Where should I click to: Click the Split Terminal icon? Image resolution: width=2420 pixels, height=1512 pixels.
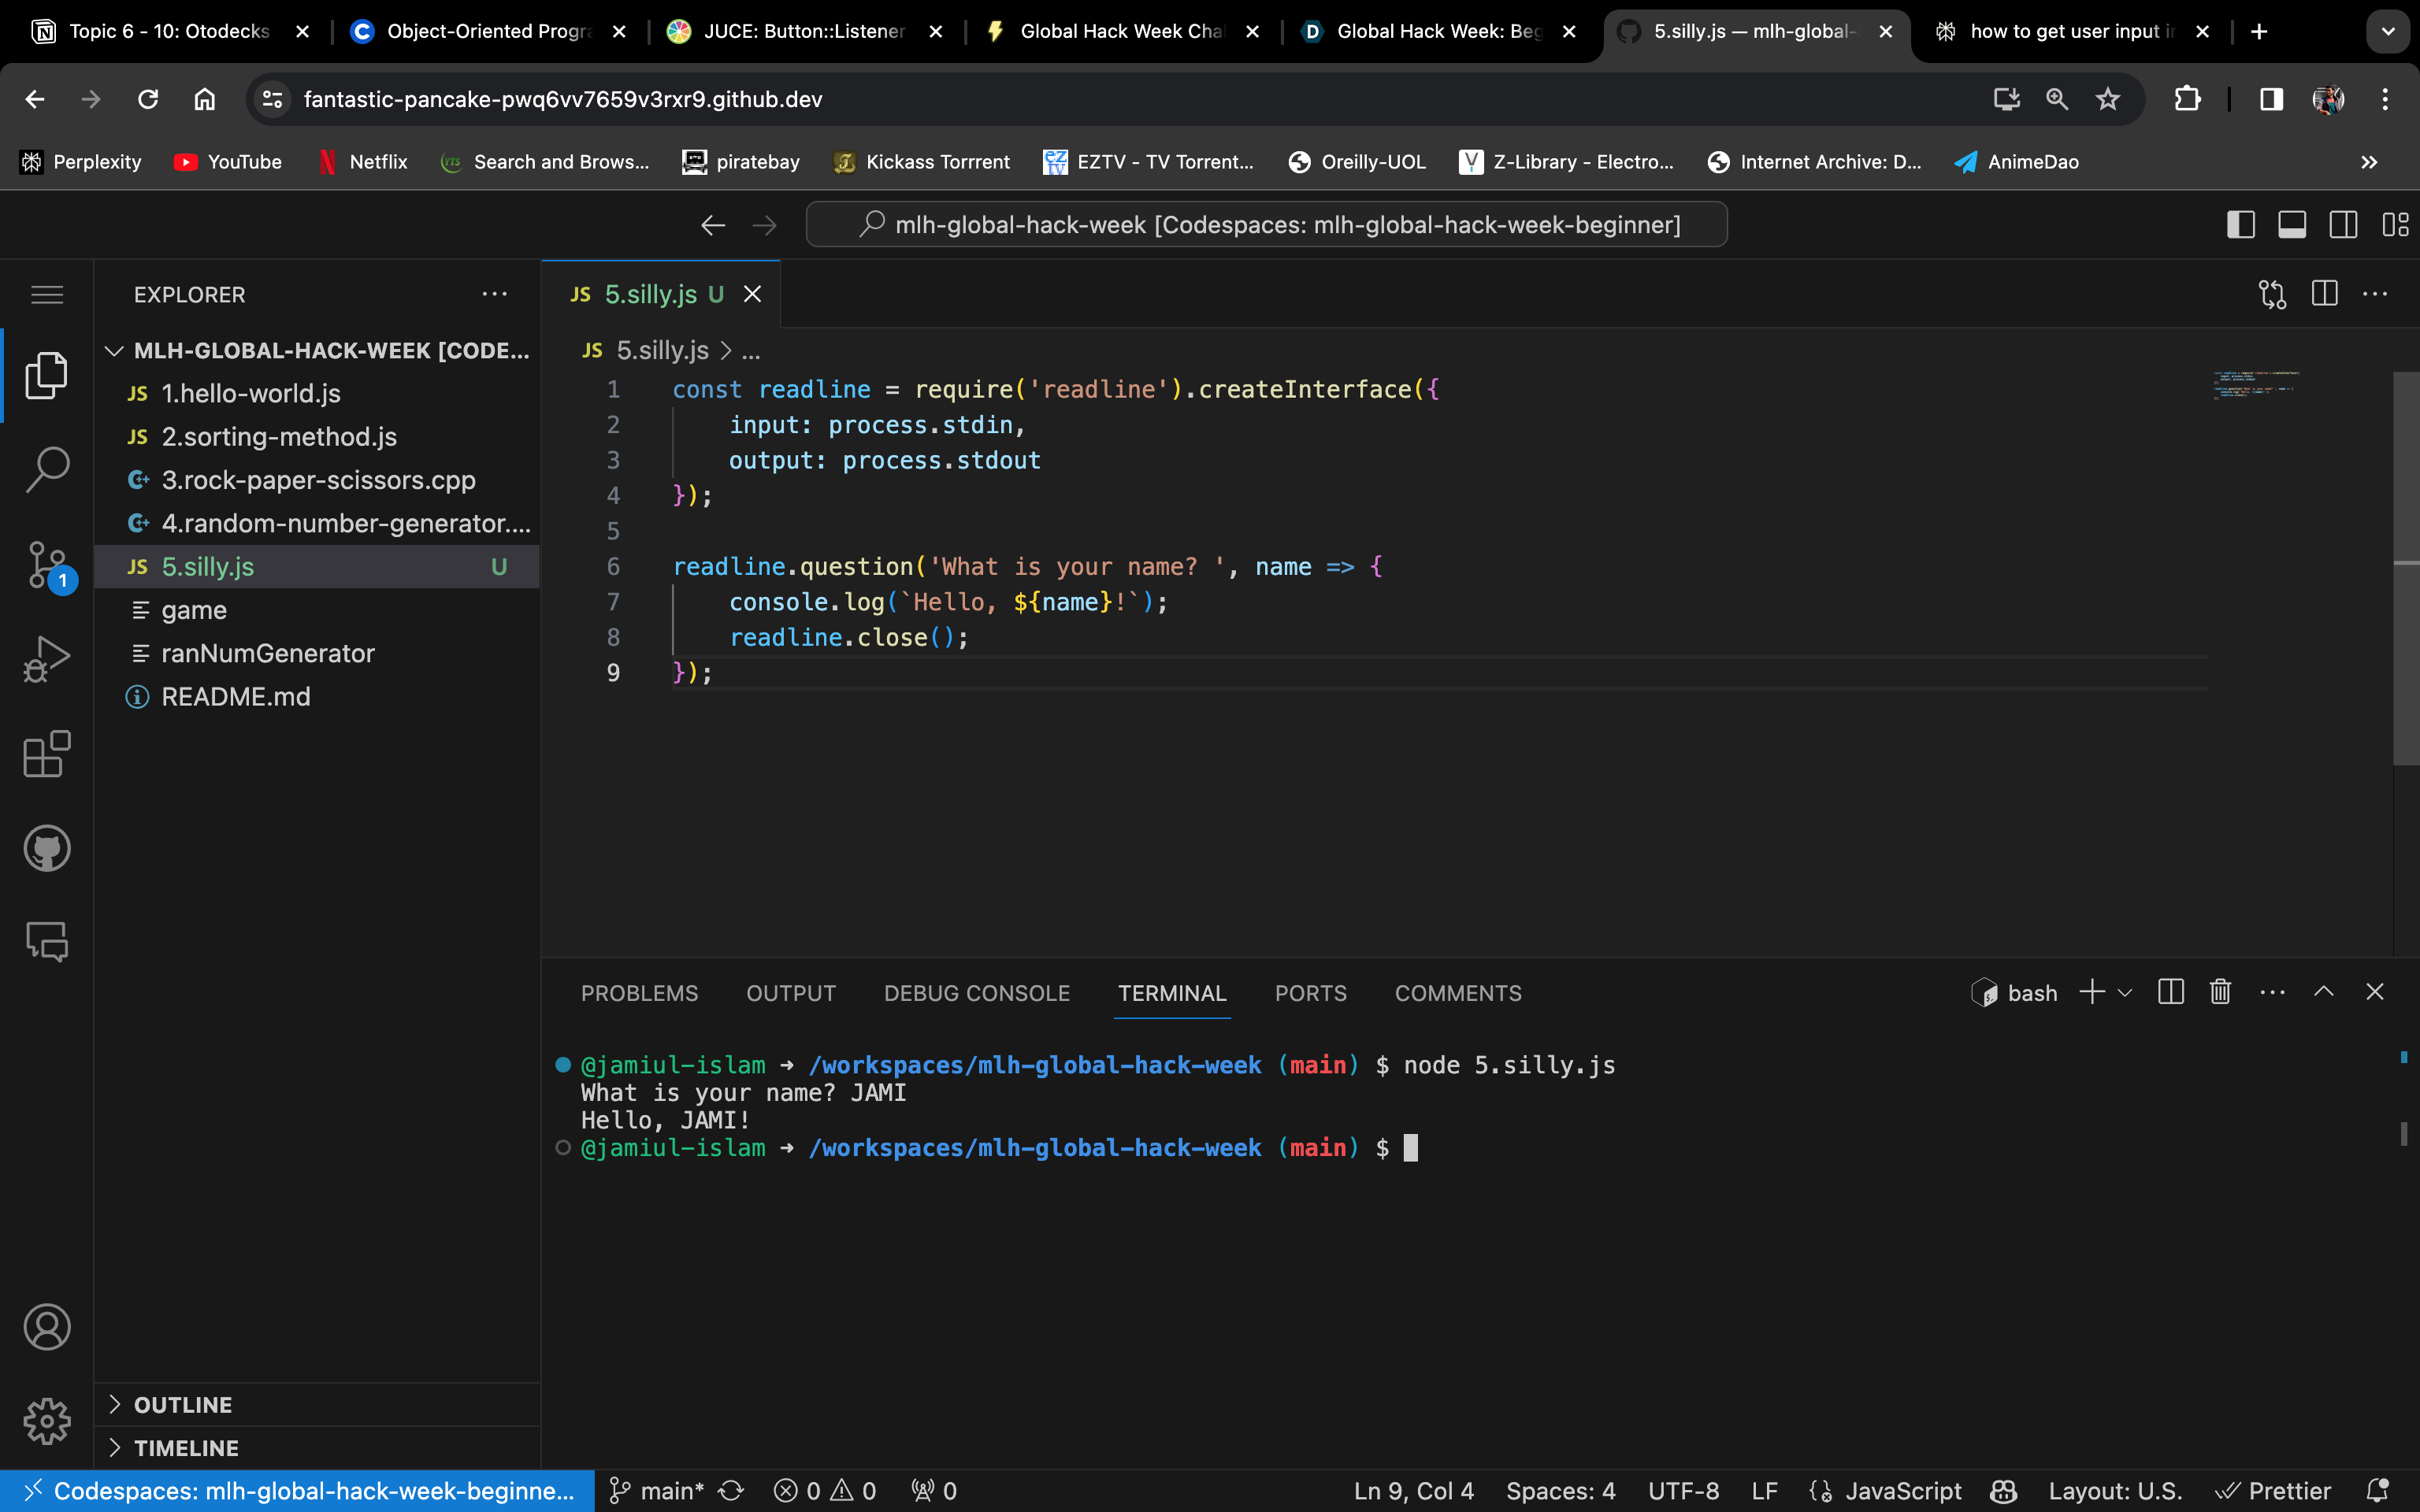tap(2170, 992)
